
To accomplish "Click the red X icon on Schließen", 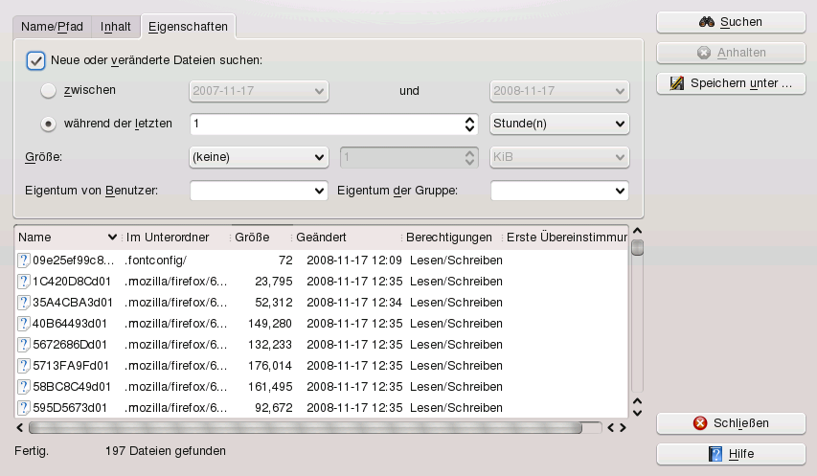I will [x=700, y=423].
